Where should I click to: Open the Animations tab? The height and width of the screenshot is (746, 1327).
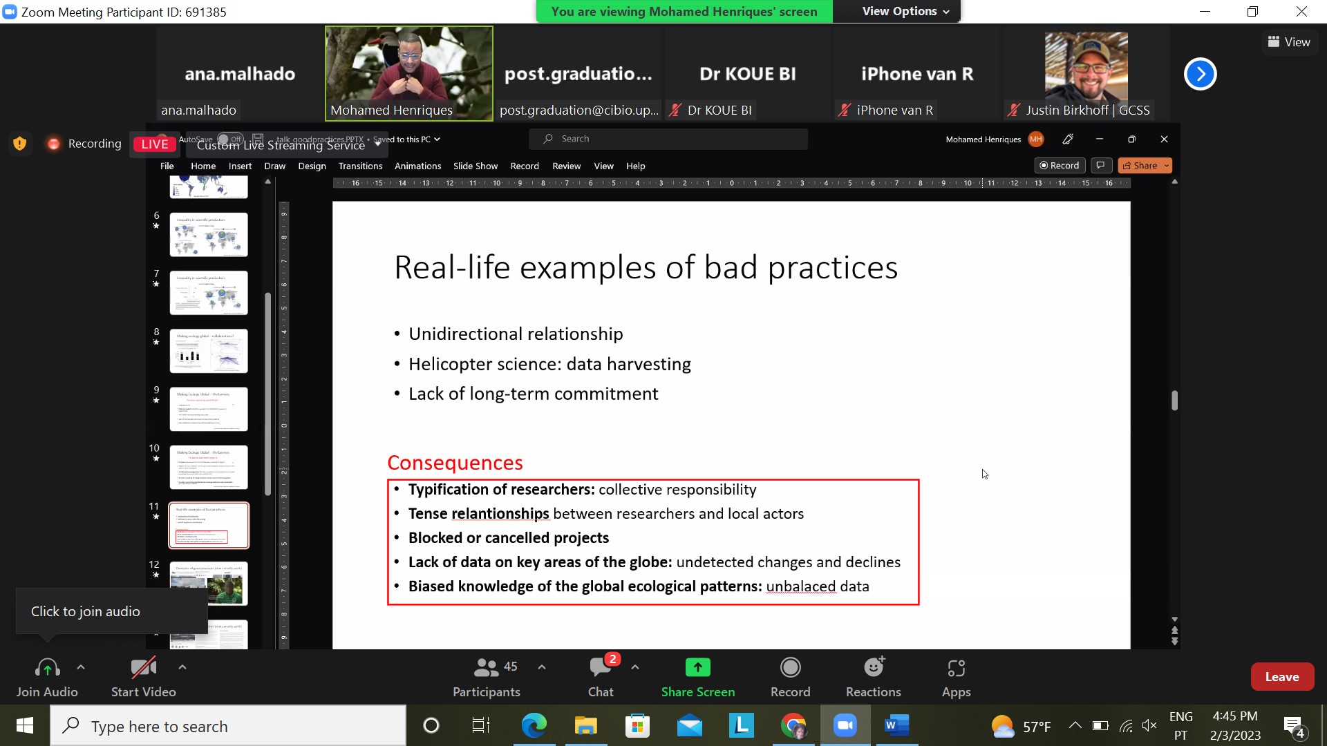(x=417, y=166)
